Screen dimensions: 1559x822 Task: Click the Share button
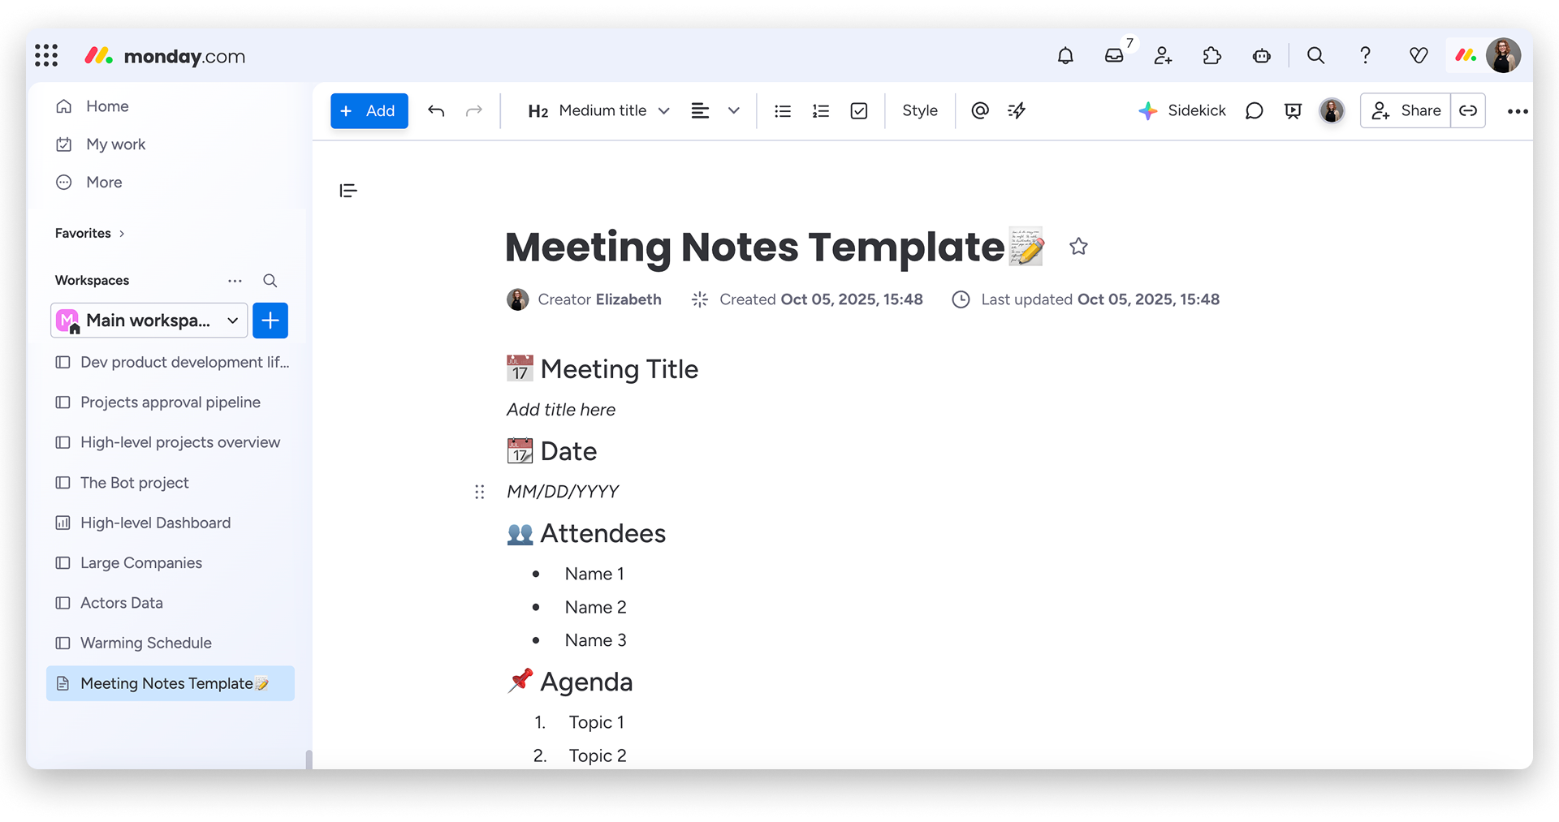[1406, 111]
